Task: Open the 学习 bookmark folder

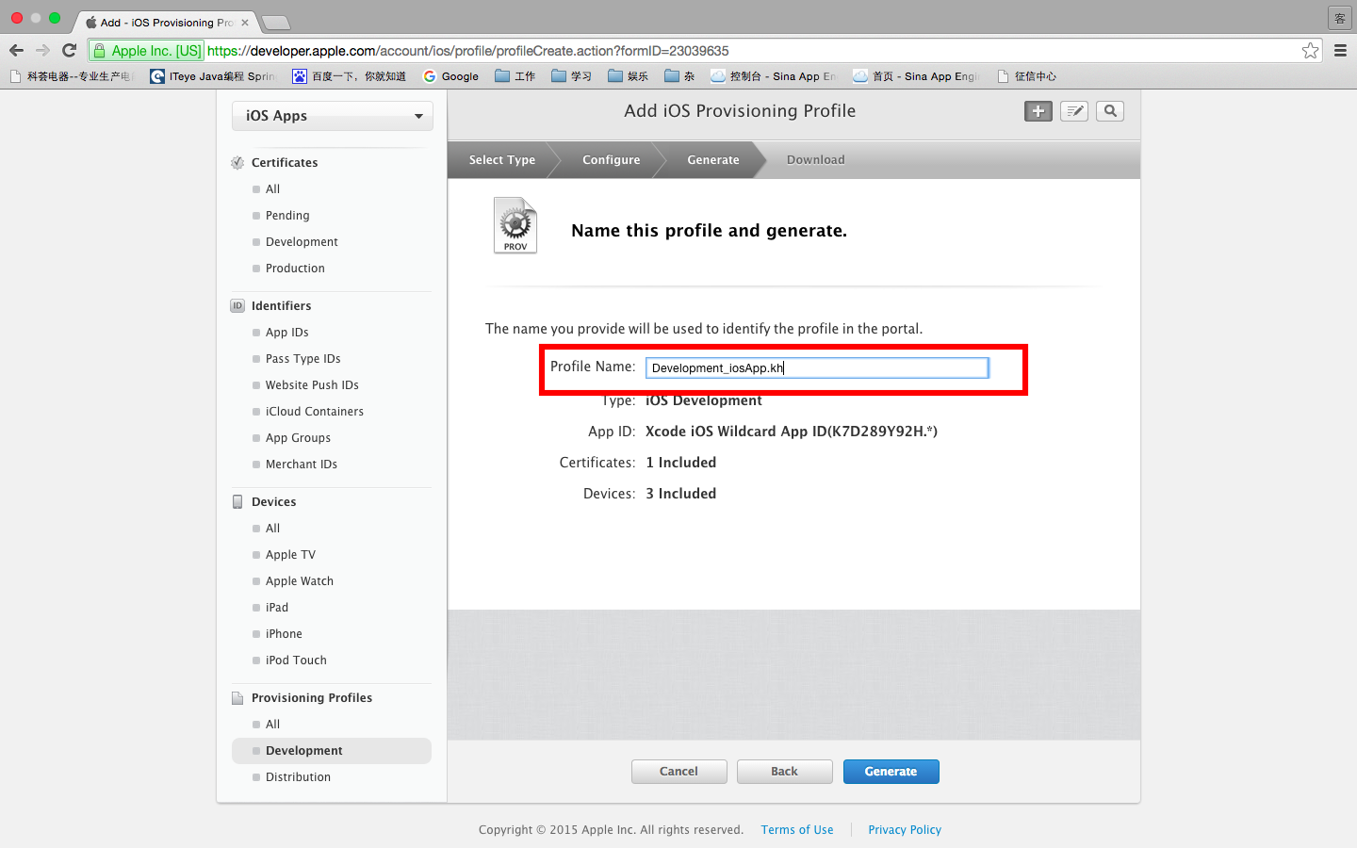Action: coord(572,76)
